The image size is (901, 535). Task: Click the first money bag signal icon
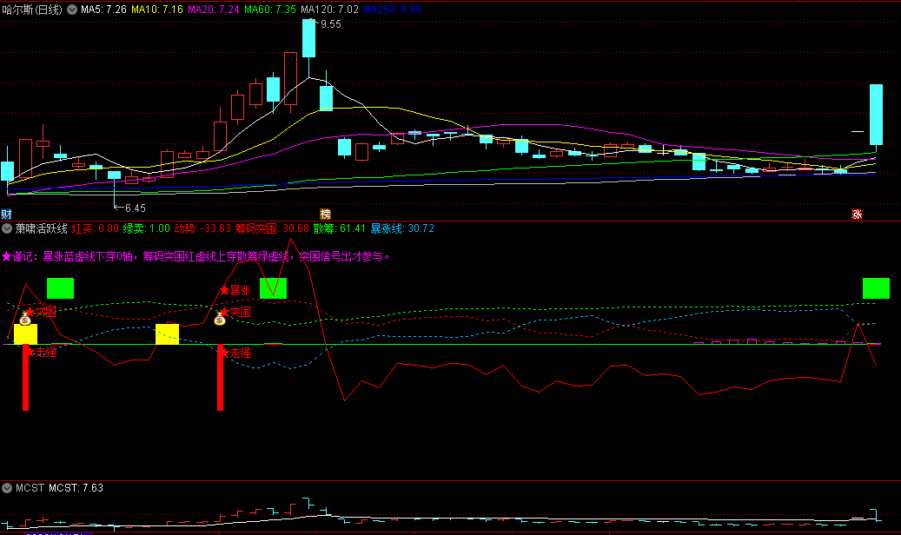point(25,319)
